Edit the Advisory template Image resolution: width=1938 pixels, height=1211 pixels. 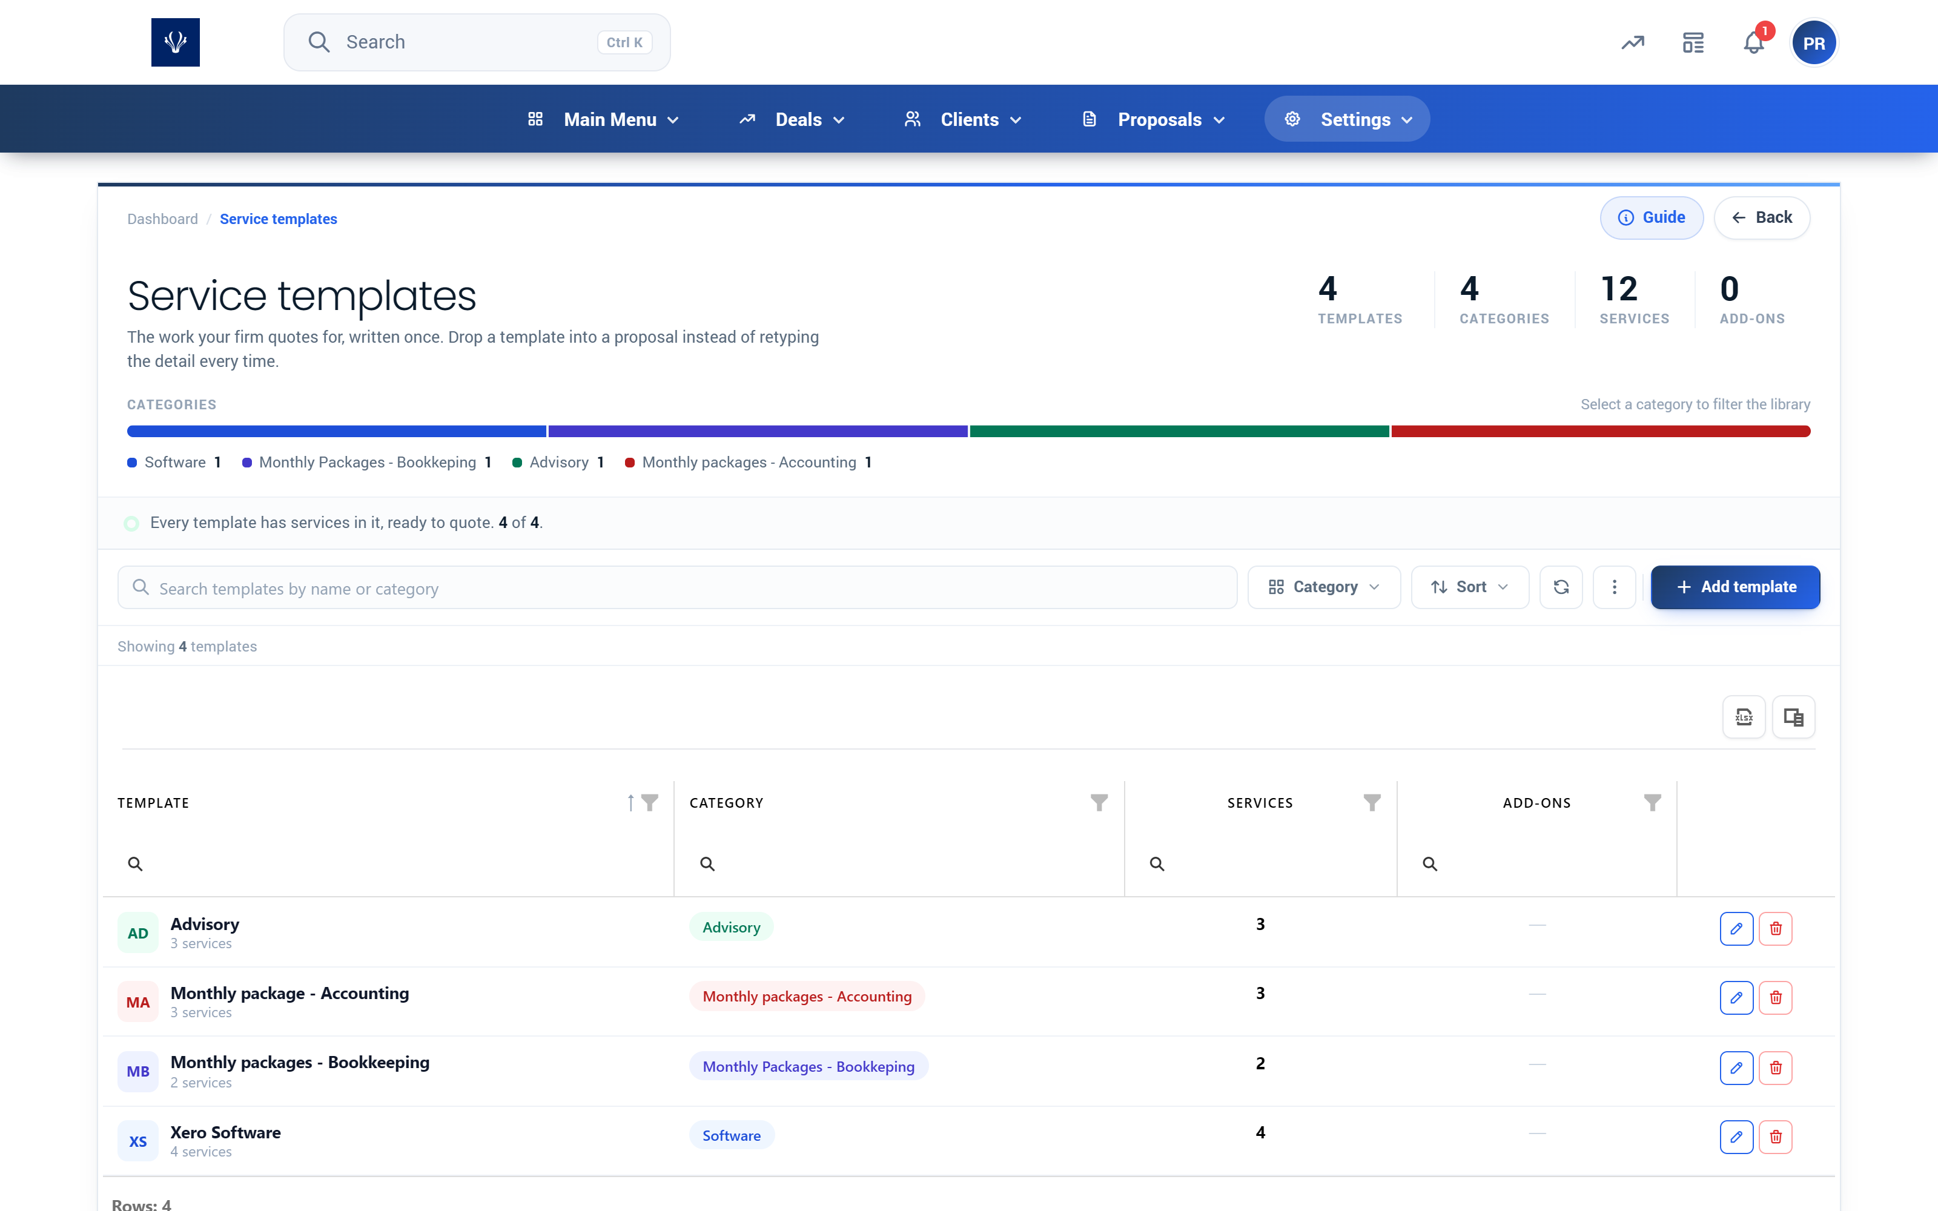(x=1736, y=928)
